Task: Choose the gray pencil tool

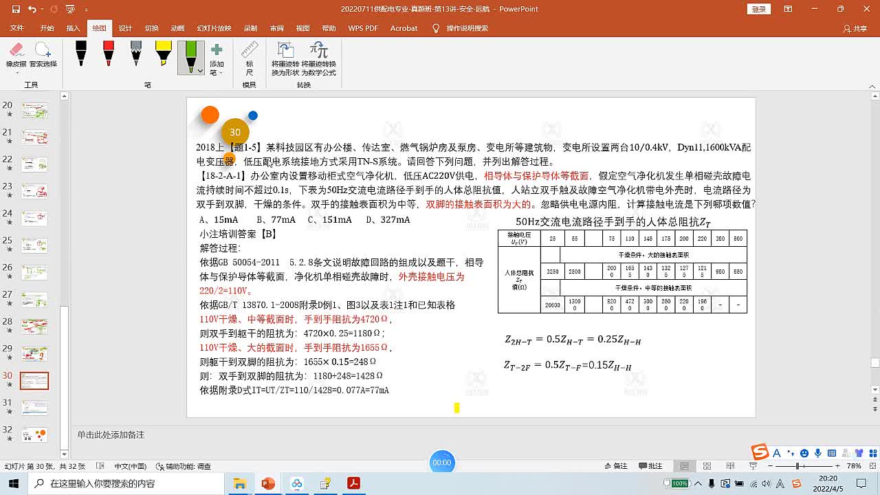Action: pyautogui.click(x=136, y=54)
